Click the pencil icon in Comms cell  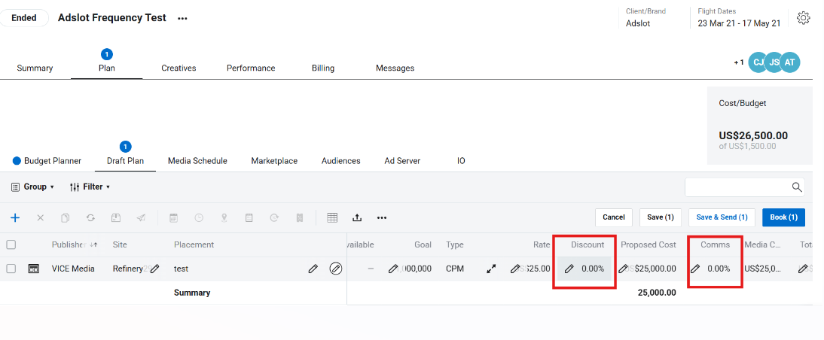click(695, 269)
